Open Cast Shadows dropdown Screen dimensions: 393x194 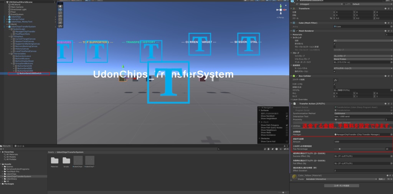point(363,41)
